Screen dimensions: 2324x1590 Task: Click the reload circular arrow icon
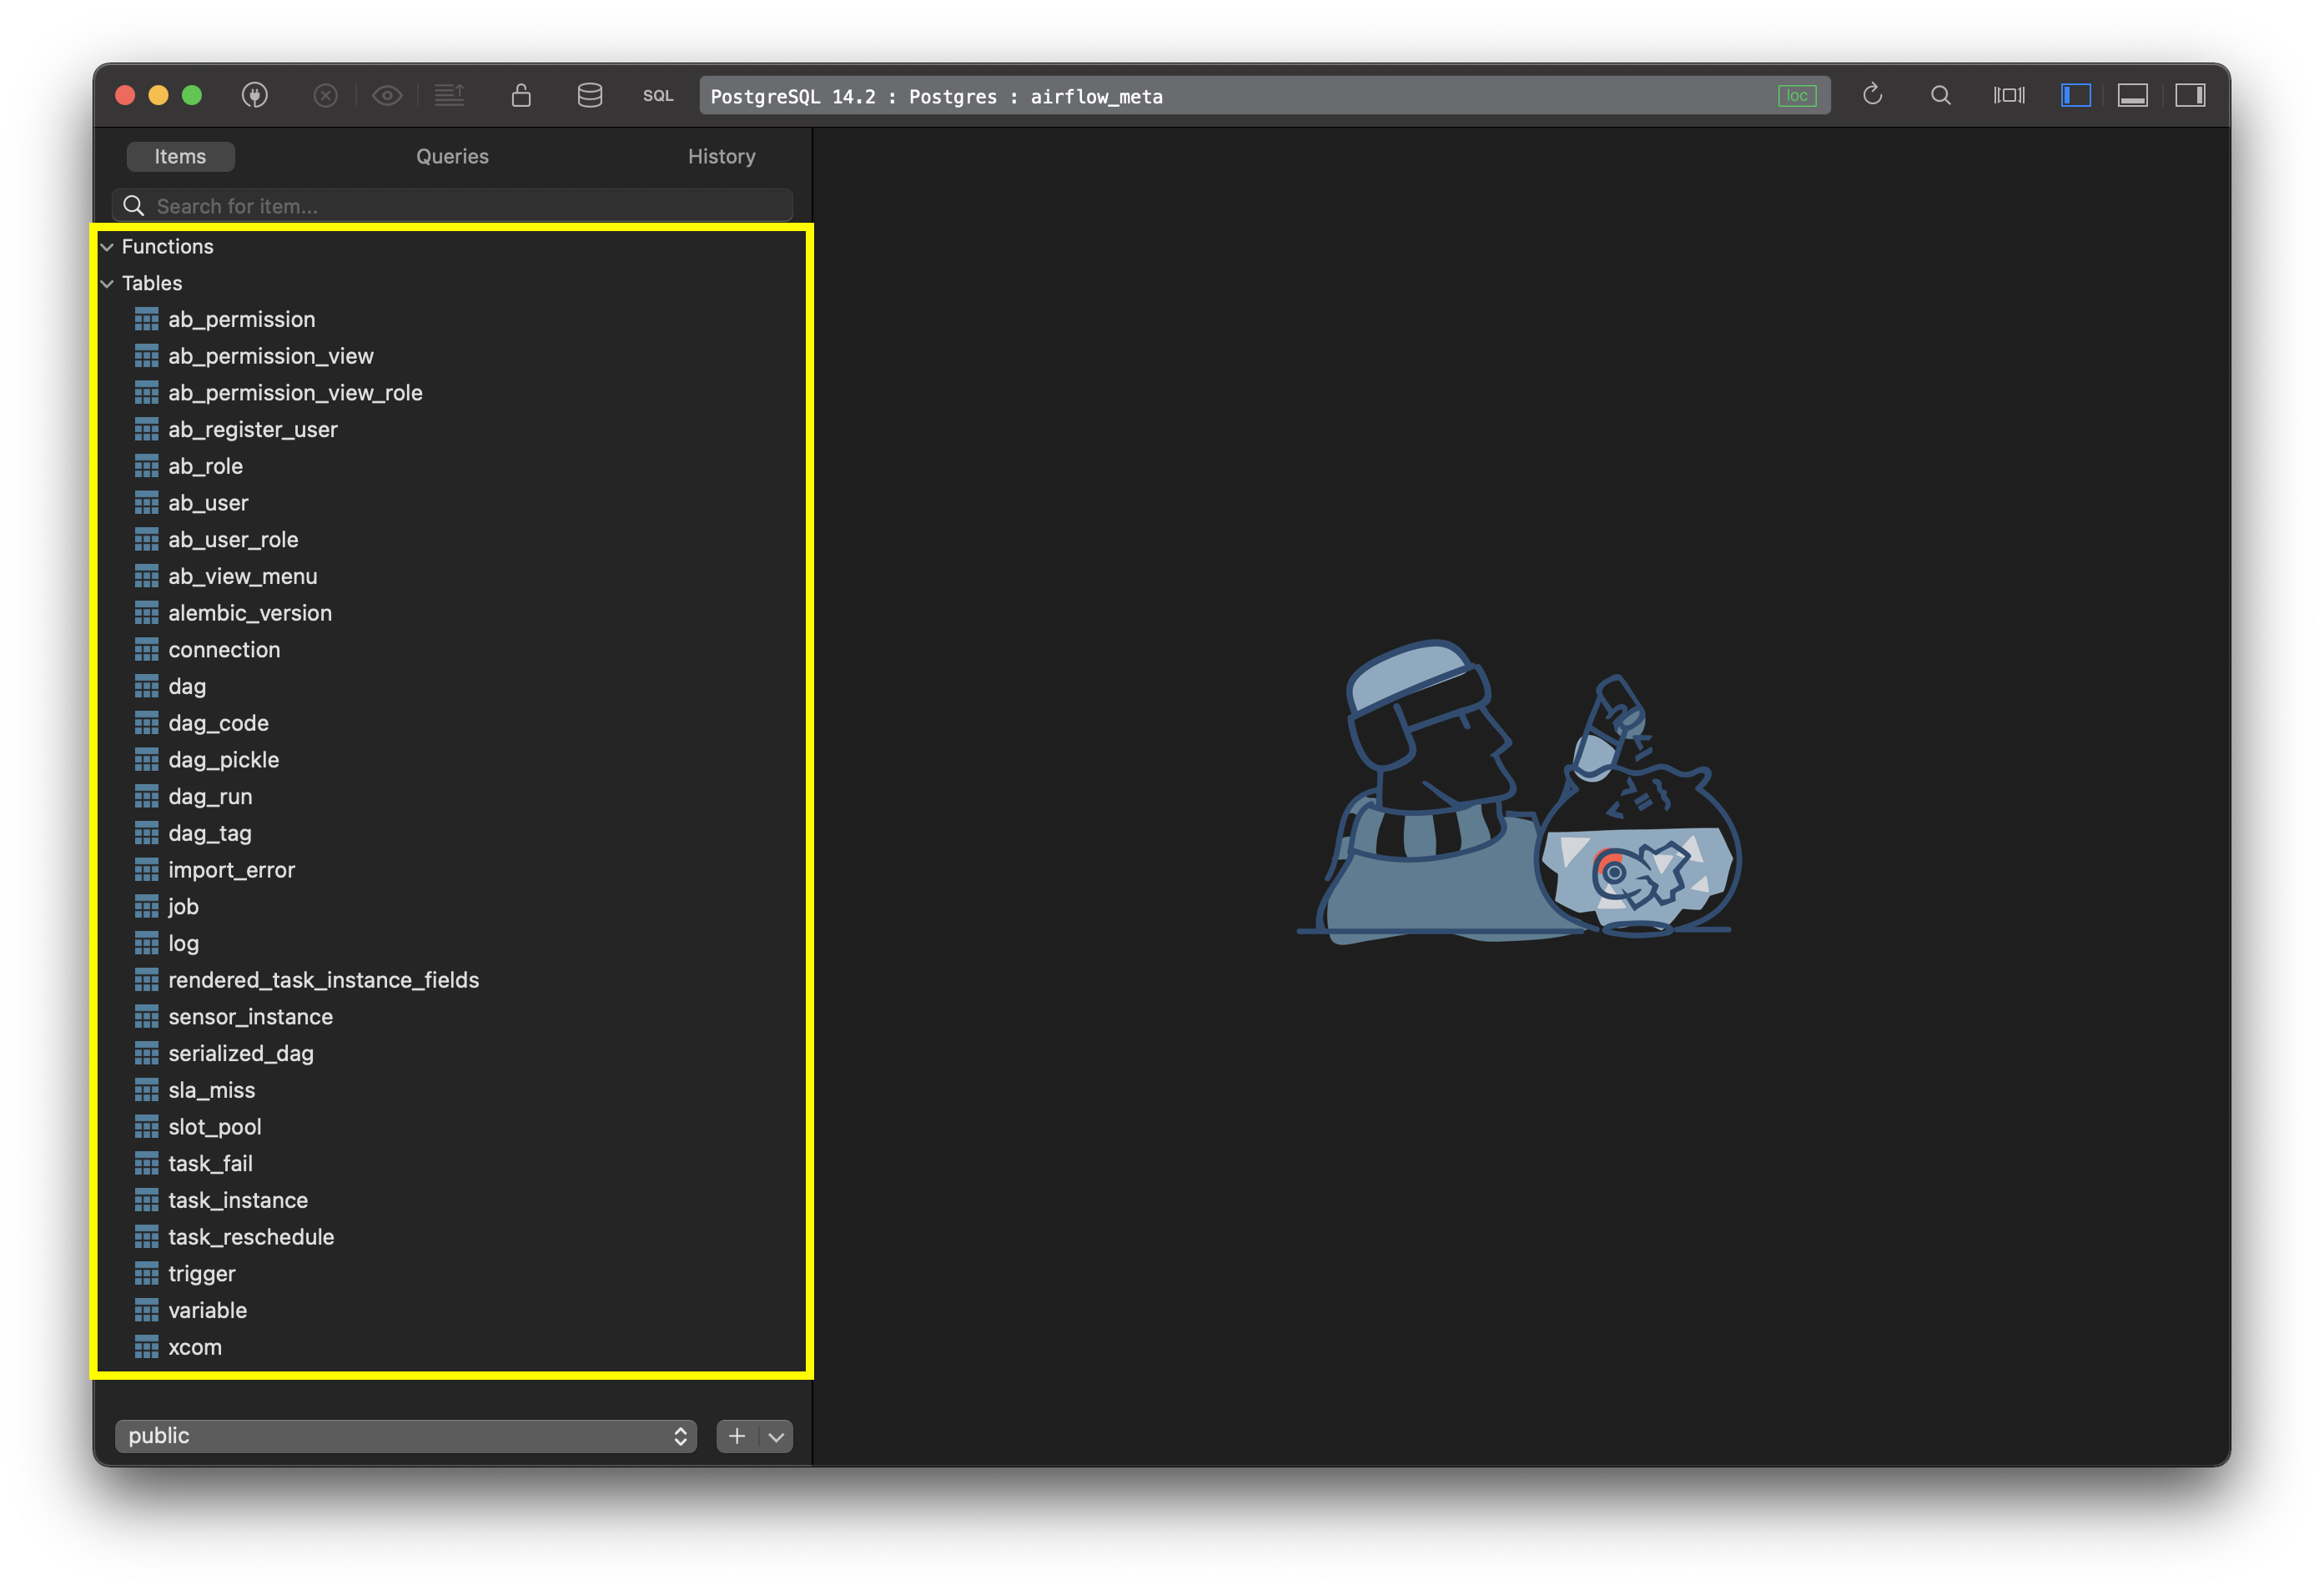click(x=1873, y=95)
